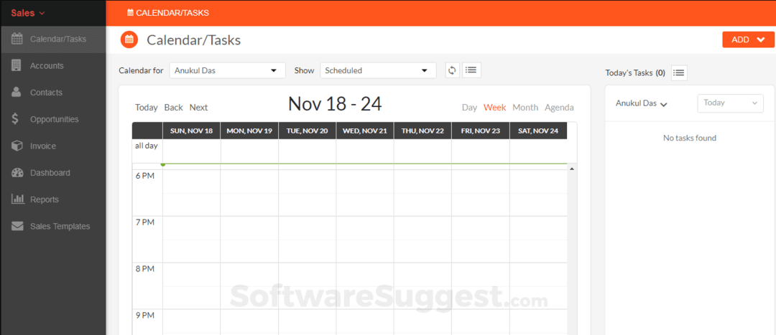Click the Accounts building icon in sidebar
This screenshot has height=335, width=776.
[17, 65]
